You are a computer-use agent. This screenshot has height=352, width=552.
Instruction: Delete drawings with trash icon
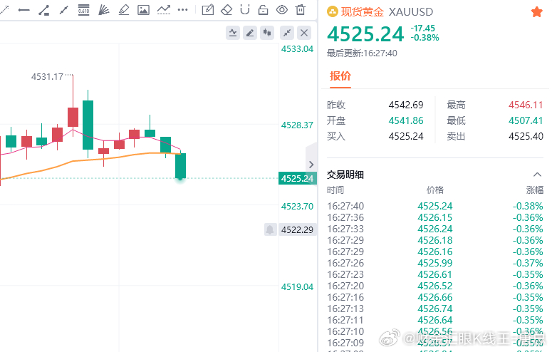(x=301, y=10)
